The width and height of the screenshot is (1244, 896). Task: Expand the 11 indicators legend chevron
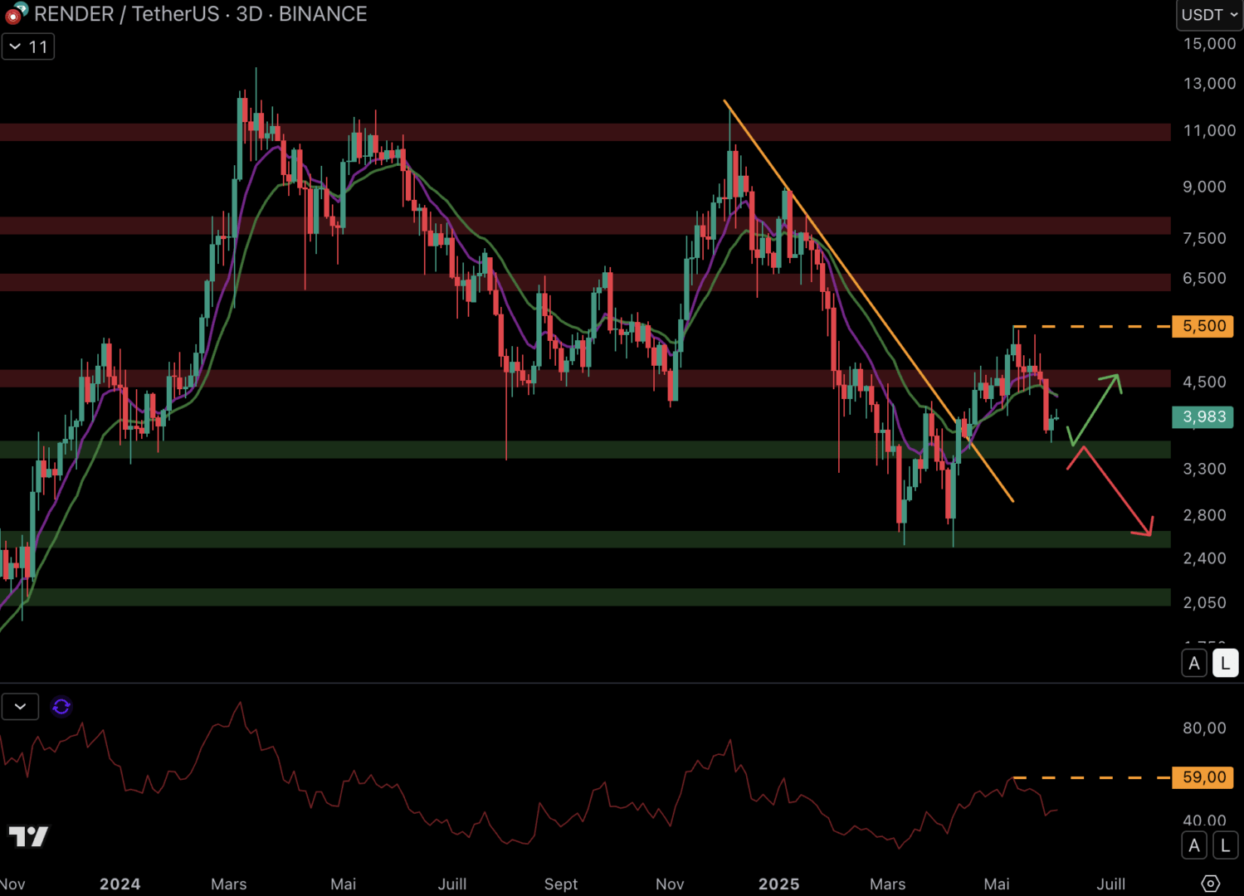(x=28, y=46)
